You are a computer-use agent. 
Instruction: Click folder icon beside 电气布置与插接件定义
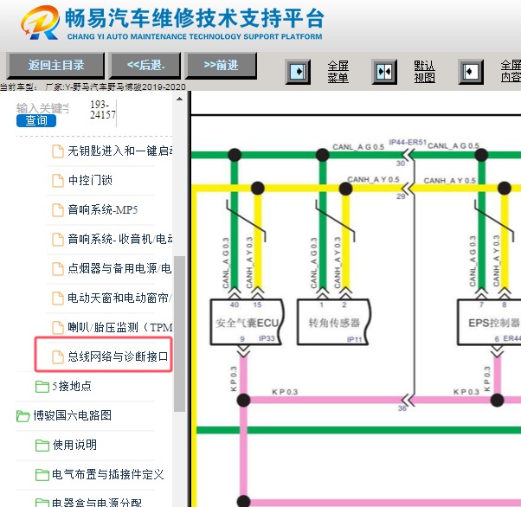(x=42, y=474)
